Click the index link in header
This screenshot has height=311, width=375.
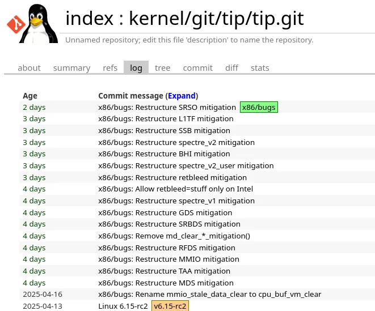point(89,18)
